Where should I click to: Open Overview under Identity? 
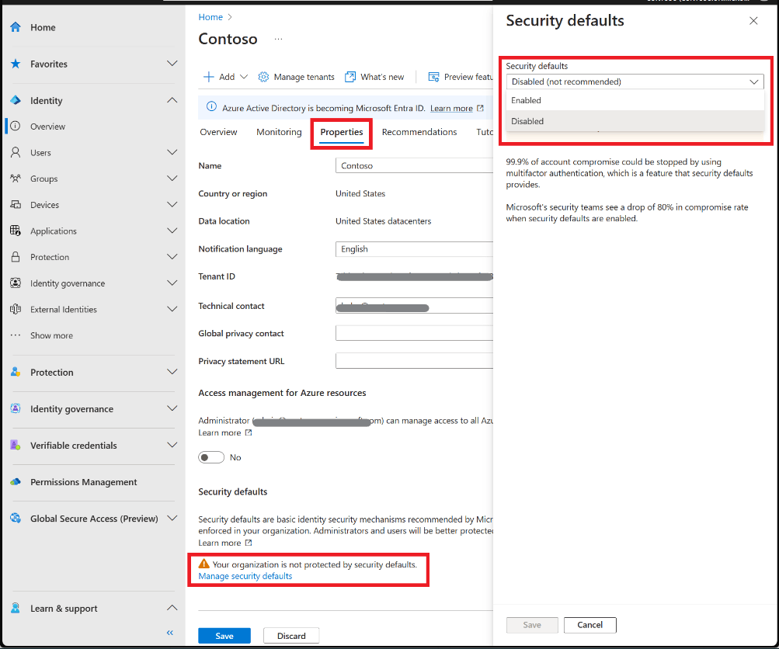[47, 127]
